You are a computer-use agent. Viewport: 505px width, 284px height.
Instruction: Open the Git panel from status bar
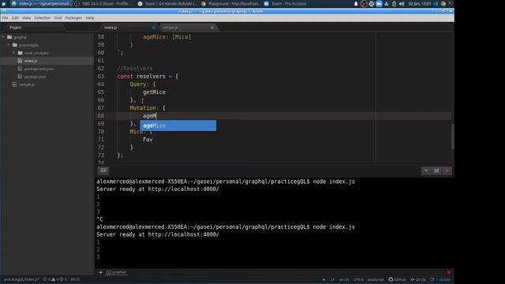coord(418,280)
